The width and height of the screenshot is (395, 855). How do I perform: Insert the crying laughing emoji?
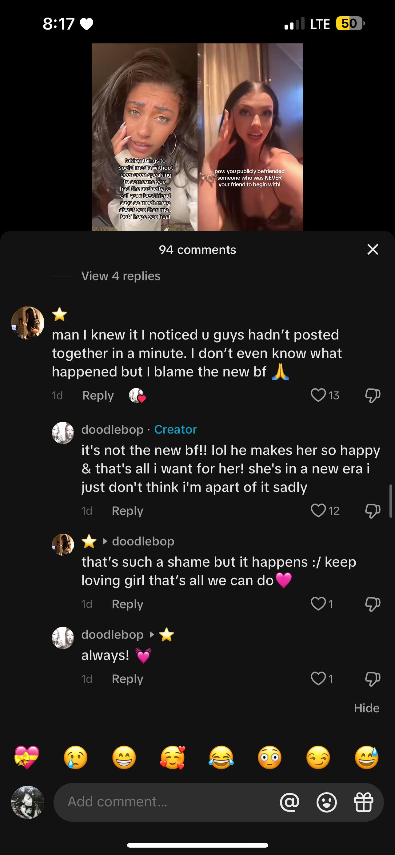pyautogui.click(x=221, y=757)
